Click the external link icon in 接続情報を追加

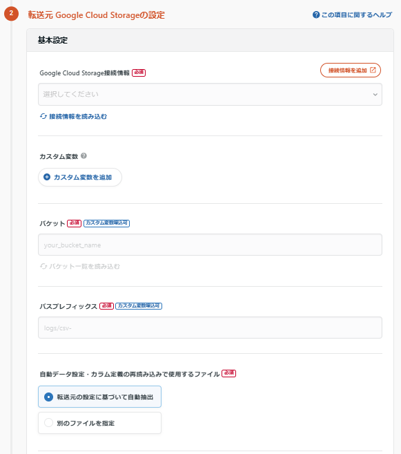(373, 70)
